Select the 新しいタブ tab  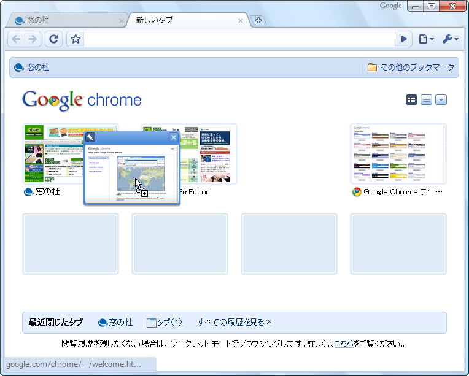pos(188,20)
